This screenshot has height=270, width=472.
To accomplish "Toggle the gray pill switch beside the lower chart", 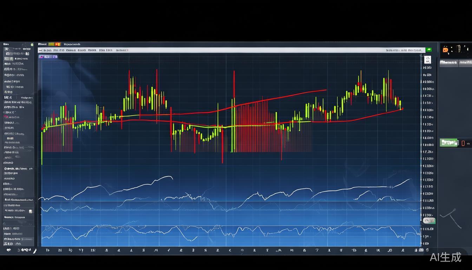I will 428,221.
